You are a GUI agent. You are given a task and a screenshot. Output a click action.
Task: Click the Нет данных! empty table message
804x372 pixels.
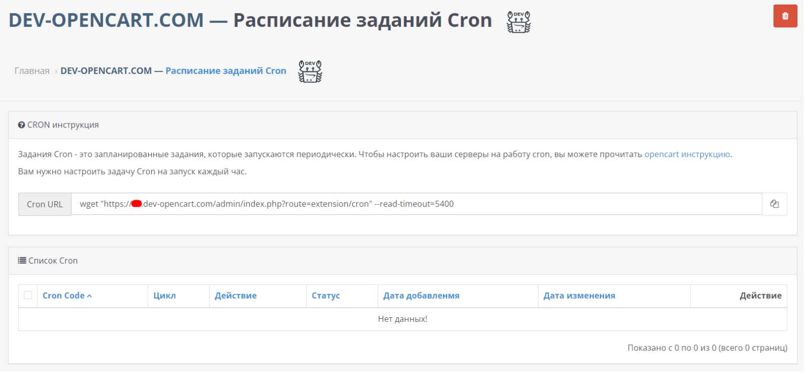[x=403, y=319]
